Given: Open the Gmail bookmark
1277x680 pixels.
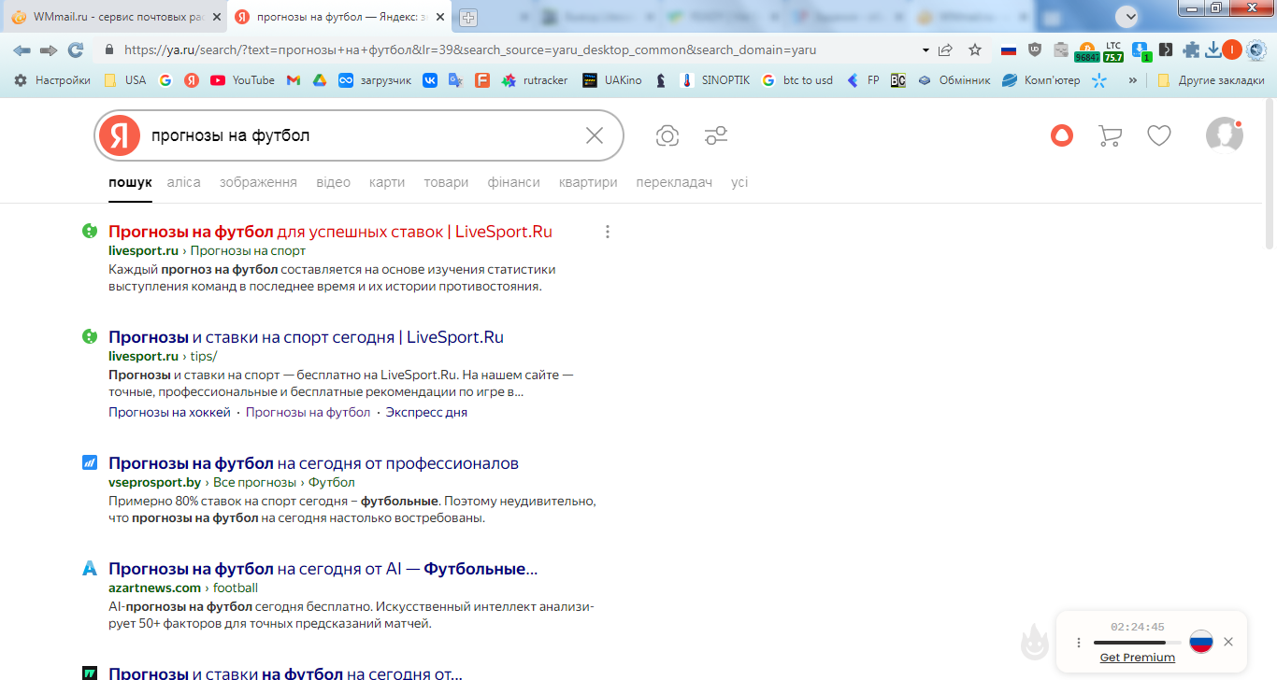Looking at the screenshot, I should [293, 80].
